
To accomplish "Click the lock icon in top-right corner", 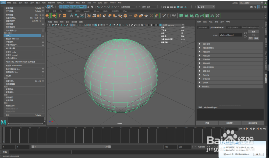I will coord(266,3).
